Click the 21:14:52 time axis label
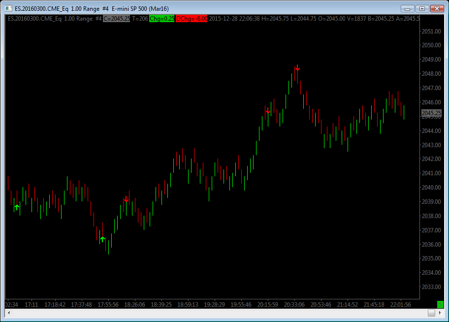Image resolution: width=449 pixels, height=322 pixels. coord(348,305)
